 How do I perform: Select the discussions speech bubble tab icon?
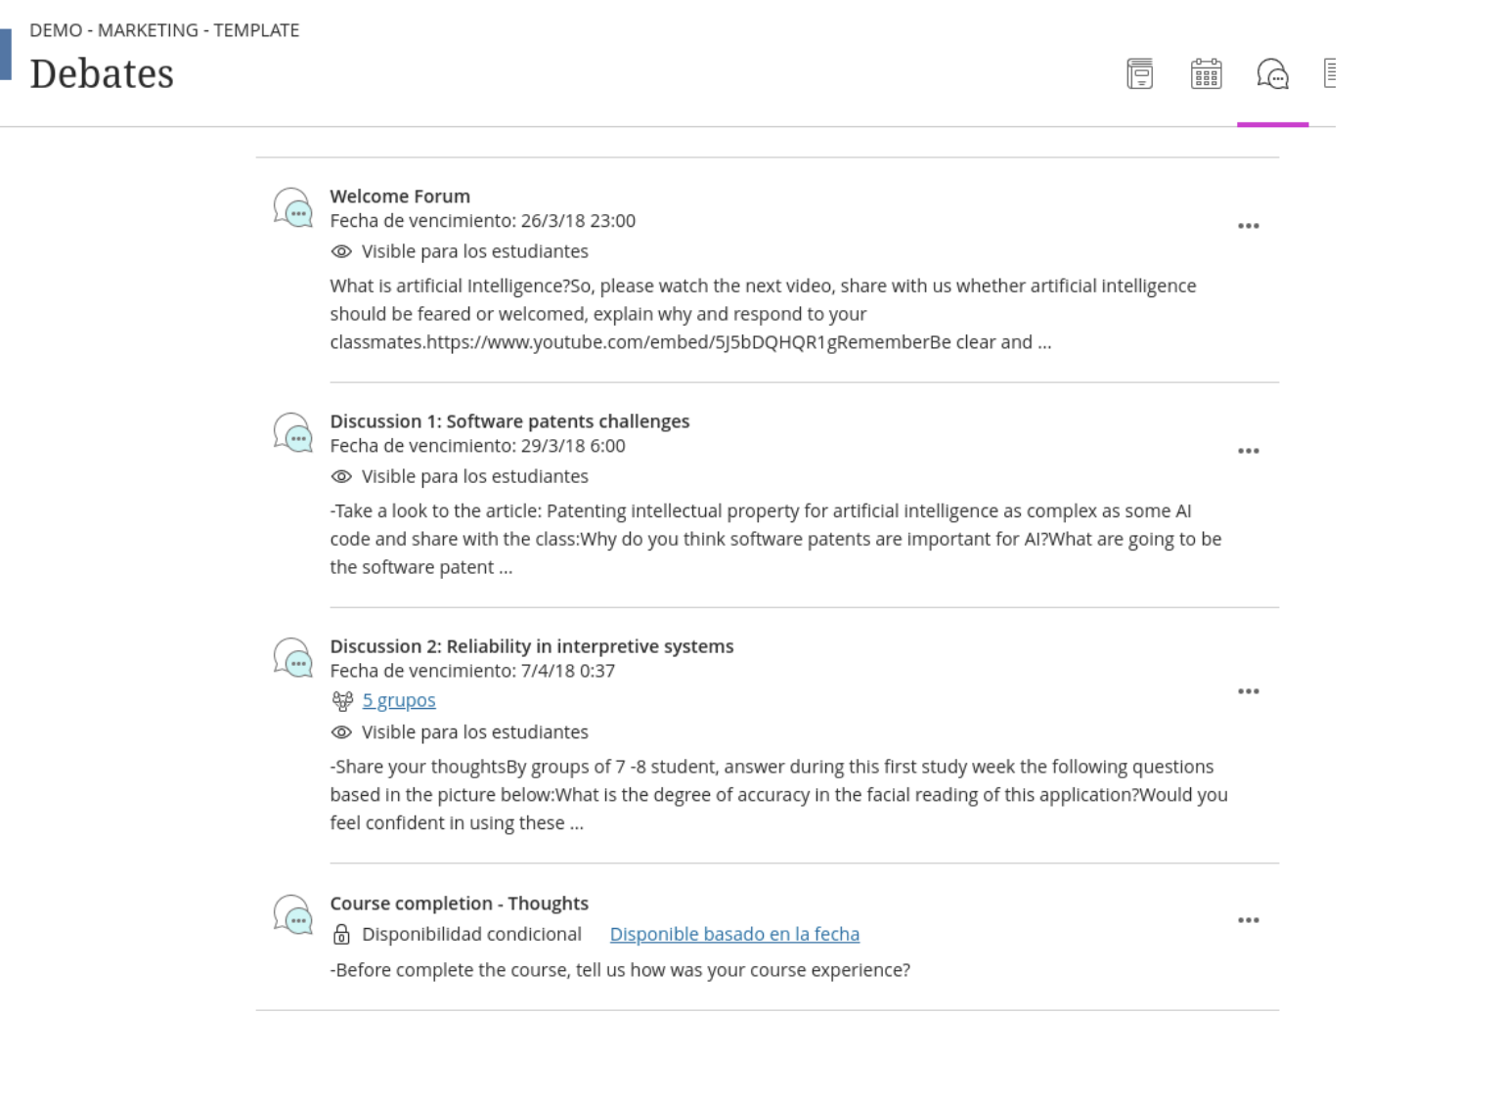[x=1273, y=74]
